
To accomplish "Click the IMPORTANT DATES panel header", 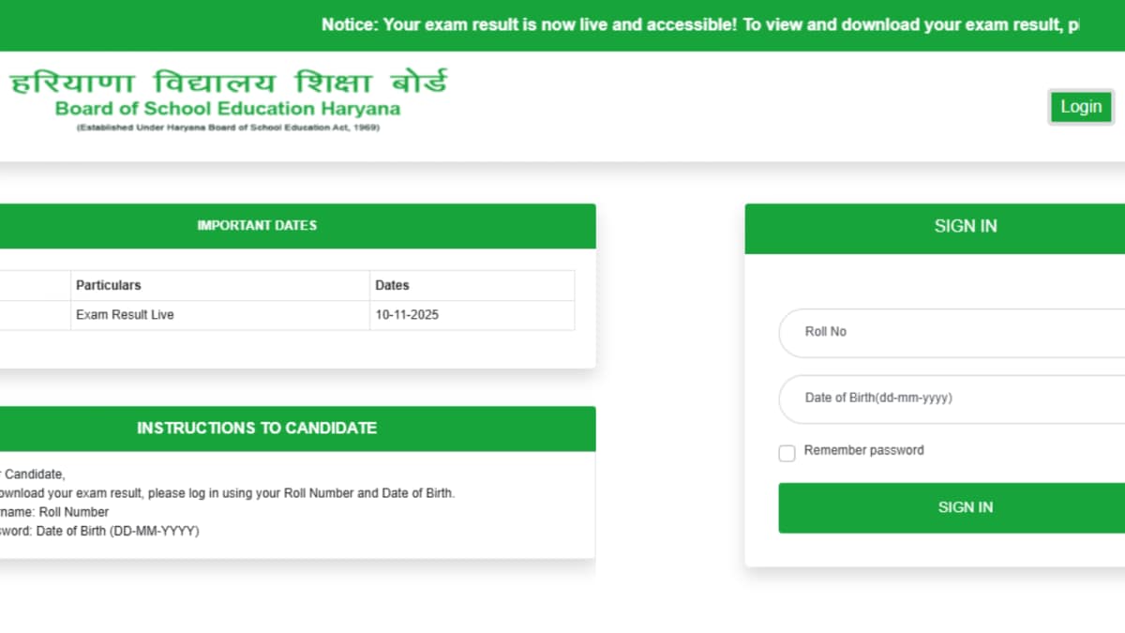I will [256, 225].
